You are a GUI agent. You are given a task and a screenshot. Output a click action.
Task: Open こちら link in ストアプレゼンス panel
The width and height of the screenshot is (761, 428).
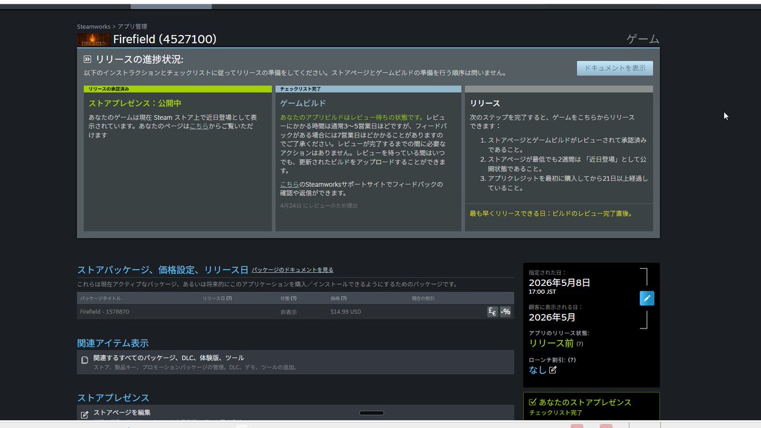(x=198, y=126)
